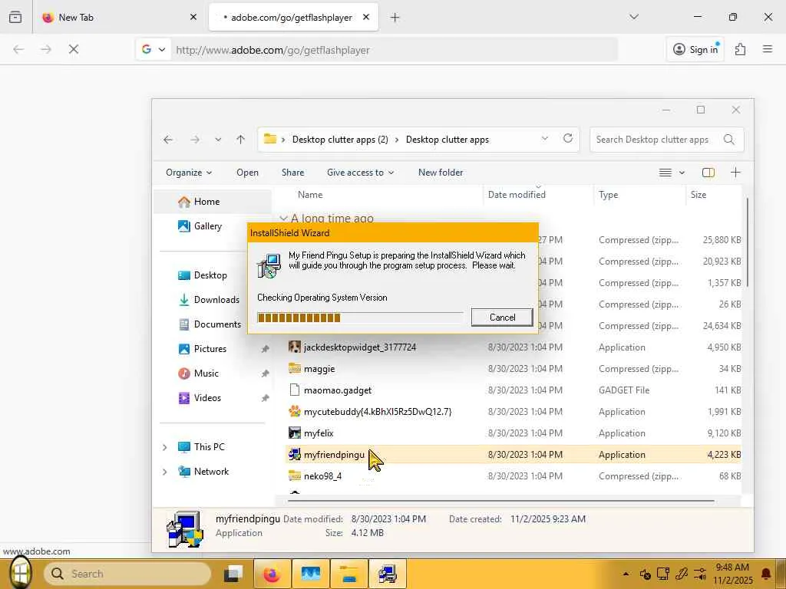Viewport: 786px width, 589px height.
Task: Click the Firefox Sign in button
Action: pyautogui.click(x=695, y=49)
